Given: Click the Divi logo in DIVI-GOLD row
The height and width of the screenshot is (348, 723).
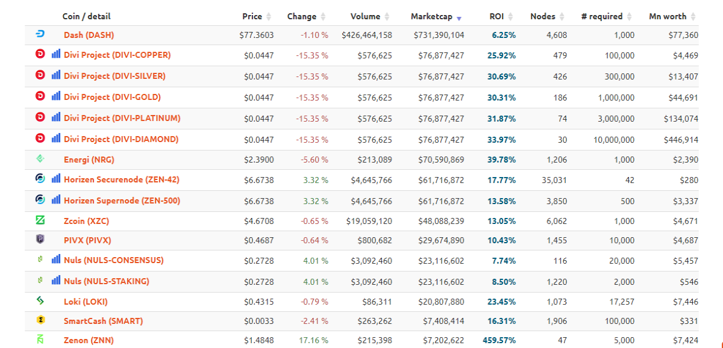Looking at the screenshot, I should point(40,96).
